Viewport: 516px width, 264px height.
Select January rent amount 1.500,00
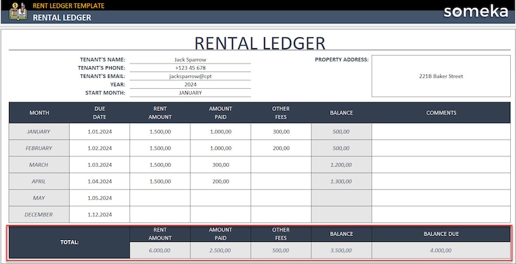coord(160,132)
